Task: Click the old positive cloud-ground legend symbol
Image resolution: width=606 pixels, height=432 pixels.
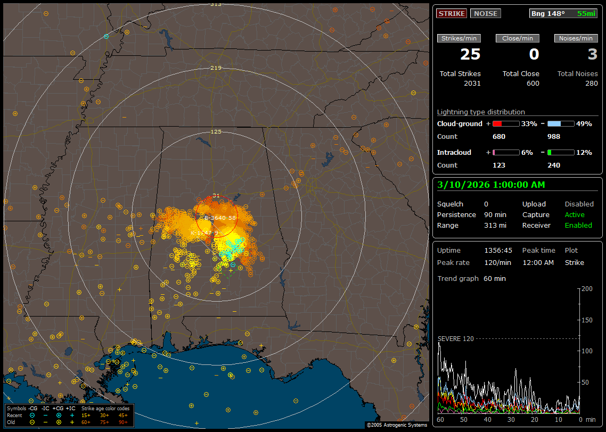Action: coord(58,422)
